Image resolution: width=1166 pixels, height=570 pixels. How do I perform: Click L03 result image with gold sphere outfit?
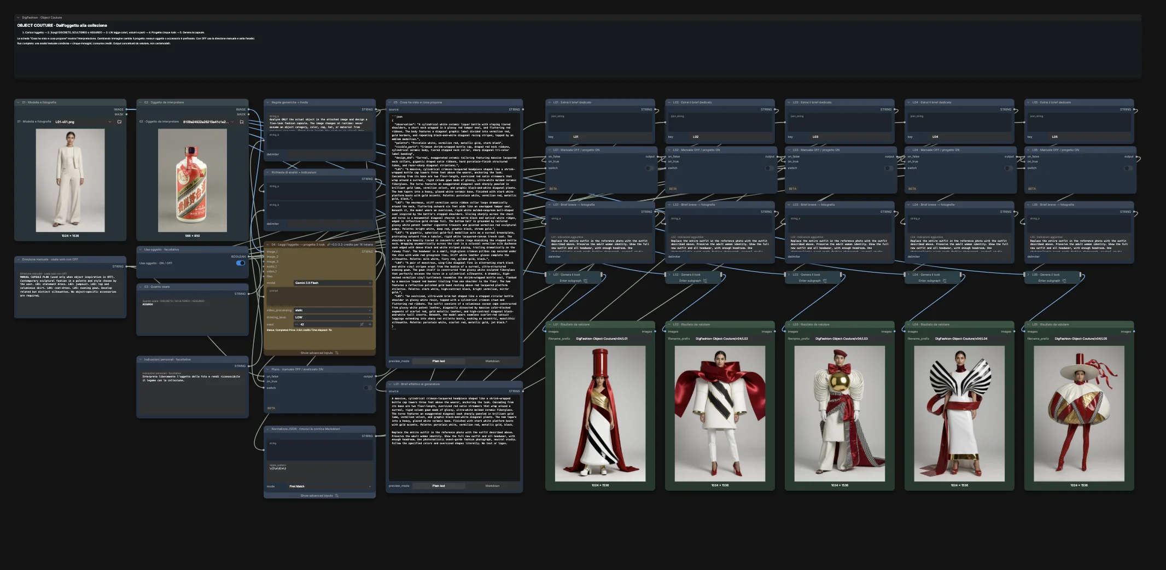pos(839,414)
